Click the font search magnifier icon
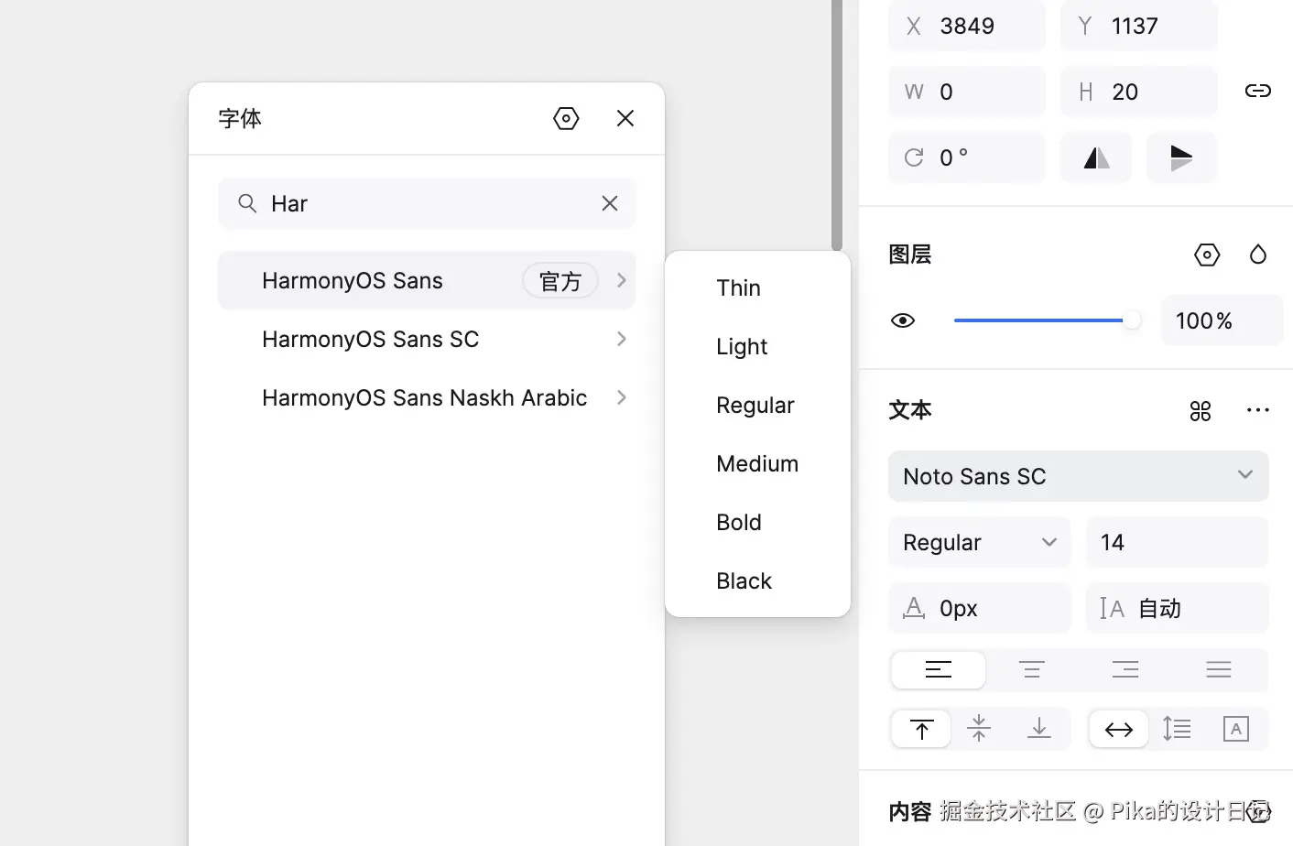The width and height of the screenshot is (1293, 846). 247,203
